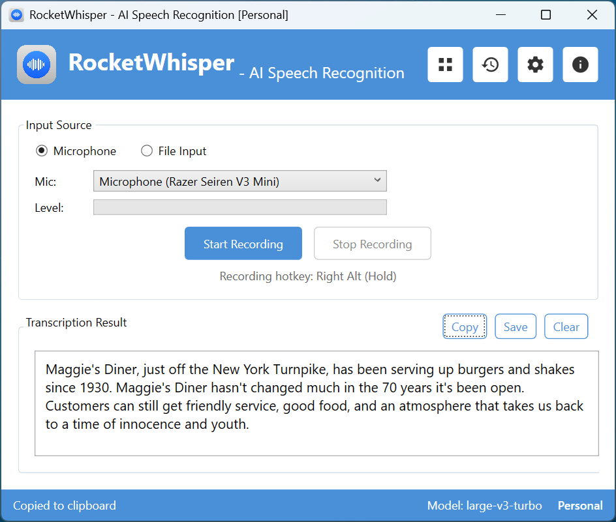This screenshot has height=522, width=616.
Task: Click the app icon in title bar
Action: (16, 15)
